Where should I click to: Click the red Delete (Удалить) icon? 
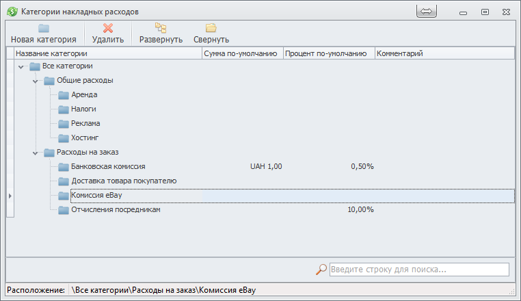pyautogui.click(x=107, y=28)
